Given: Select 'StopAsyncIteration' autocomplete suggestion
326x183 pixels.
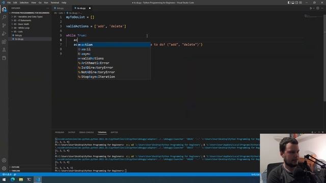Looking at the screenshot, I should click(114, 77).
